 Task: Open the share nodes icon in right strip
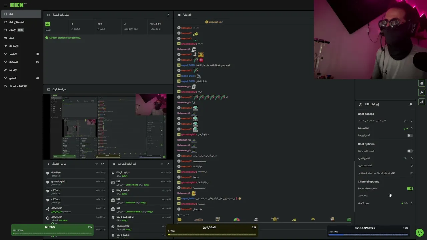coord(422,102)
